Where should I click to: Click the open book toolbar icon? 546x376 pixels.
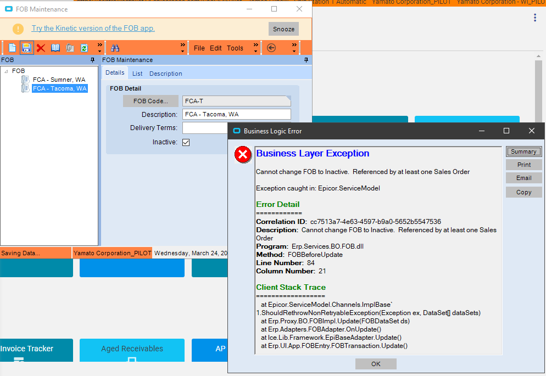click(x=55, y=48)
